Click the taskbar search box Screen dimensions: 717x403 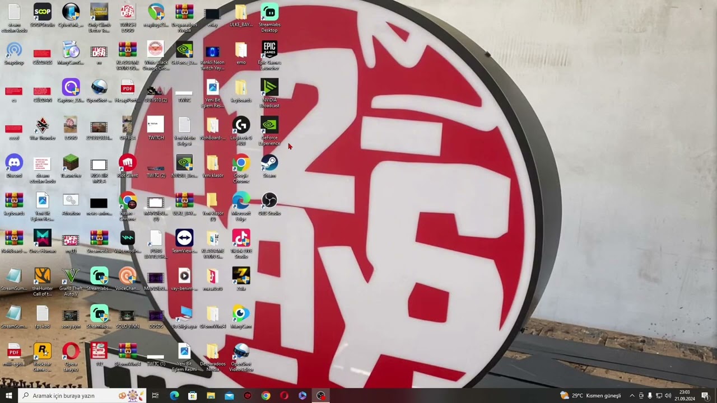pyautogui.click(x=82, y=396)
